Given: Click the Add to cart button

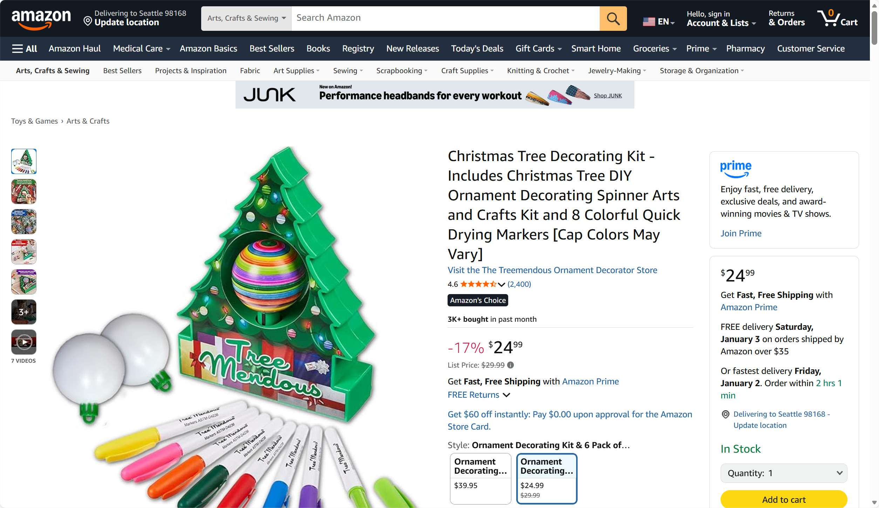Looking at the screenshot, I should click(784, 499).
